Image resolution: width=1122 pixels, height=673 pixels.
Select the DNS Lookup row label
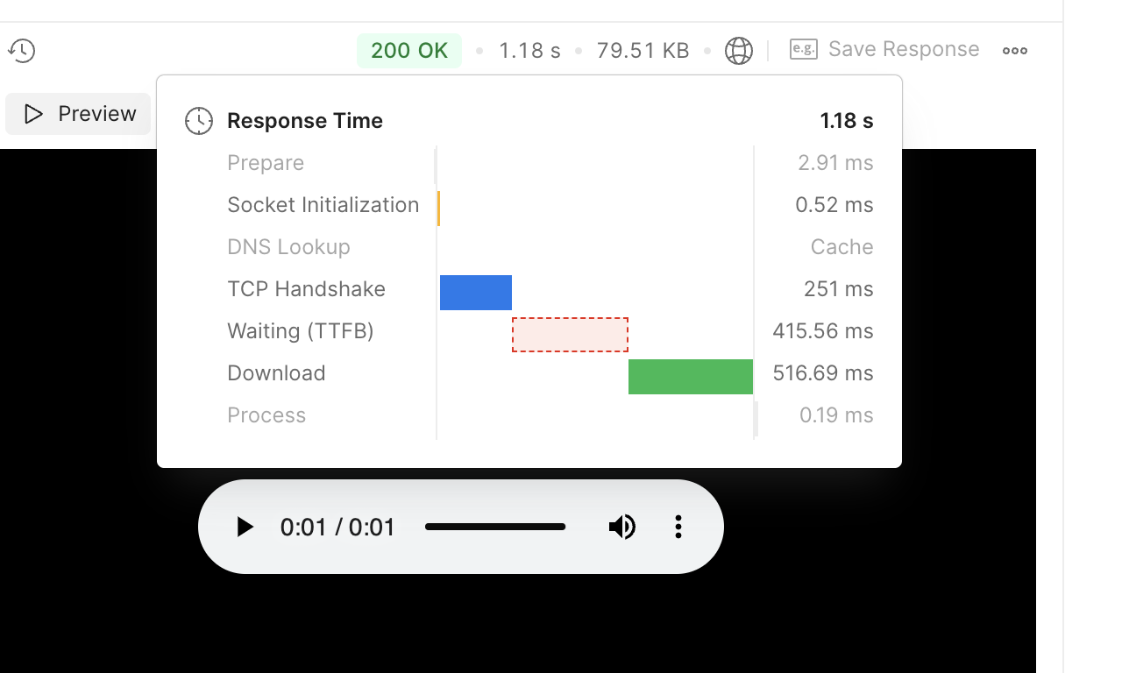288,247
